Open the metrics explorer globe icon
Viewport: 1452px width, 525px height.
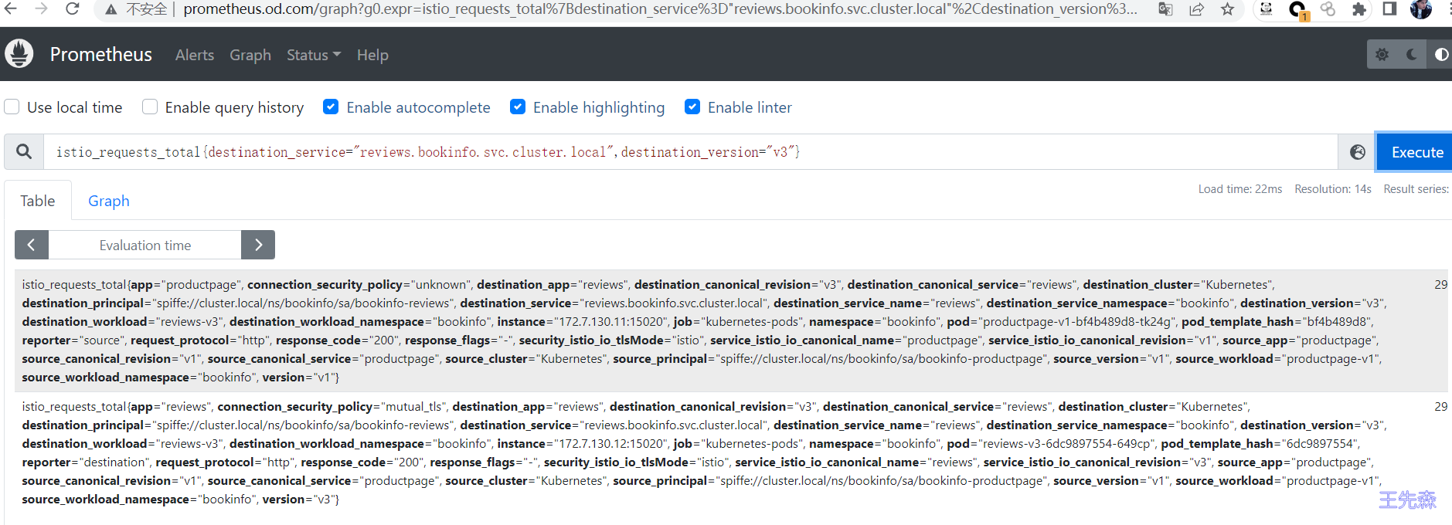tap(1357, 152)
